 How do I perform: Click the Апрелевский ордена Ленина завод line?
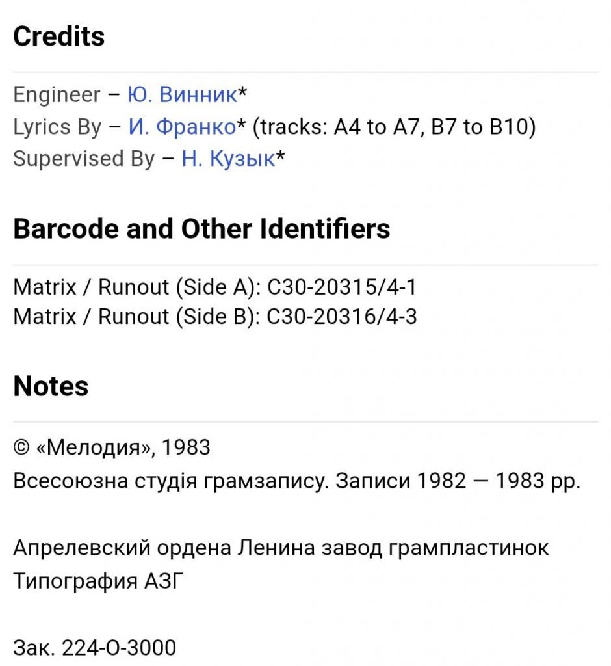[281, 548]
